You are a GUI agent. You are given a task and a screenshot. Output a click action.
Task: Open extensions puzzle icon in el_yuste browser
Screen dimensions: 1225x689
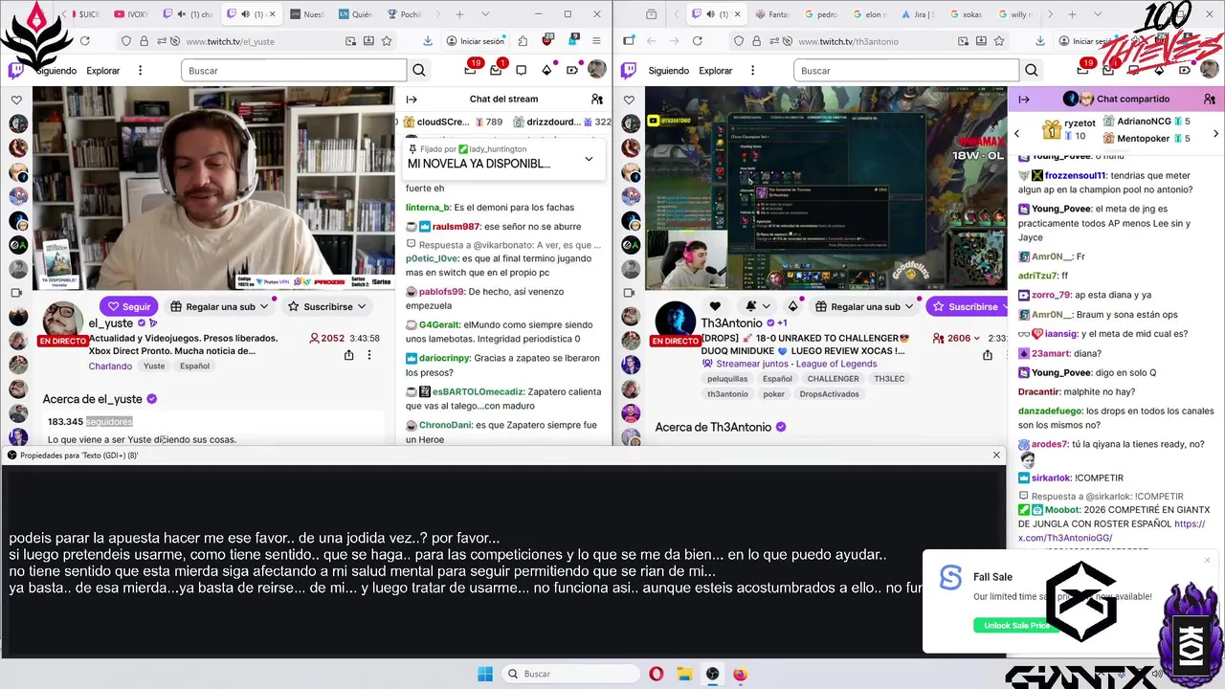[523, 41]
